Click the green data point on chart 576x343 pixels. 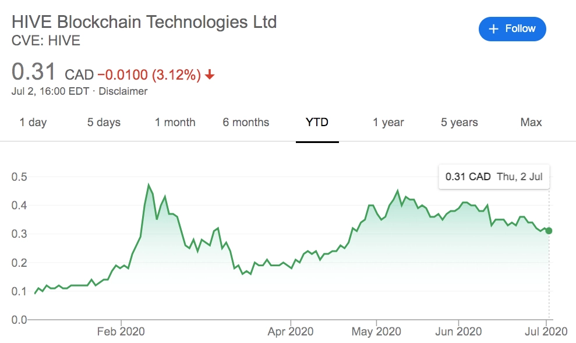(549, 231)
